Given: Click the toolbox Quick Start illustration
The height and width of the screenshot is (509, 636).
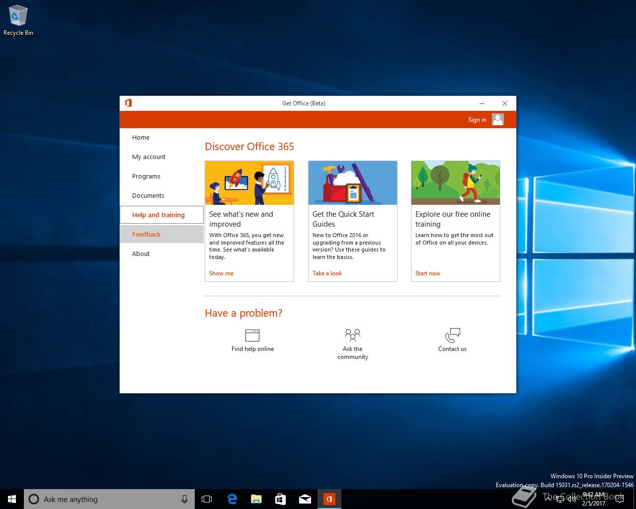Looking at the screenshot, I should (x=353, y=183).
